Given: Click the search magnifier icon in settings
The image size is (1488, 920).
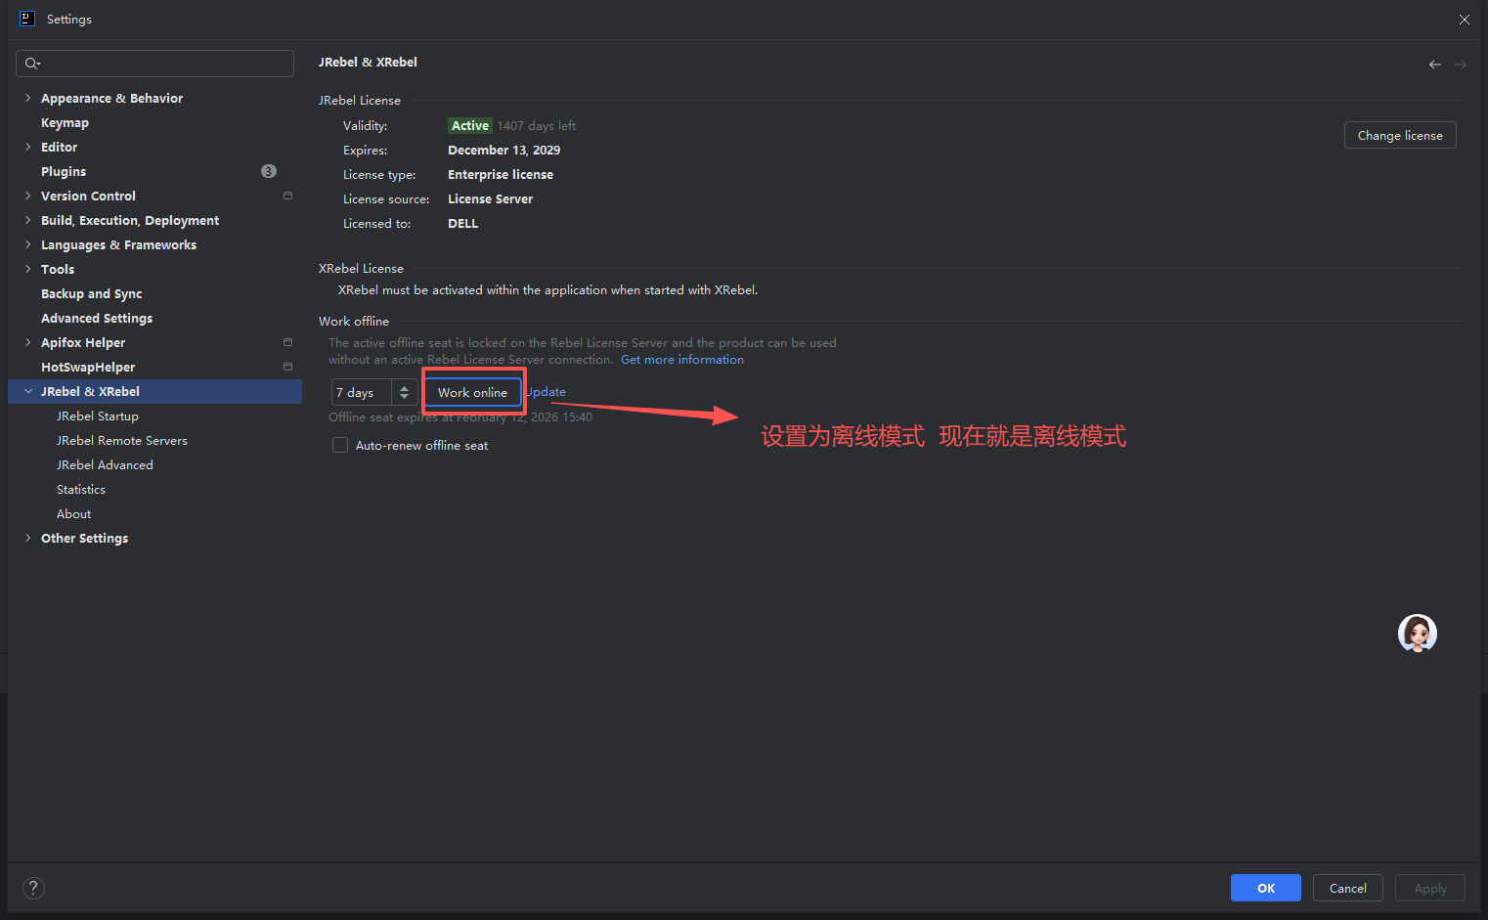Looking at the screenshot, I should pos(32,64).
